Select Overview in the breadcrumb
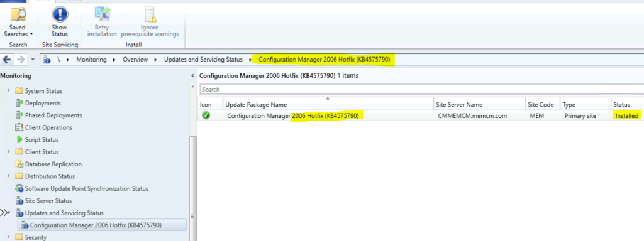The width and height of the screenshot is (644, 241). [x=135, y=60]
